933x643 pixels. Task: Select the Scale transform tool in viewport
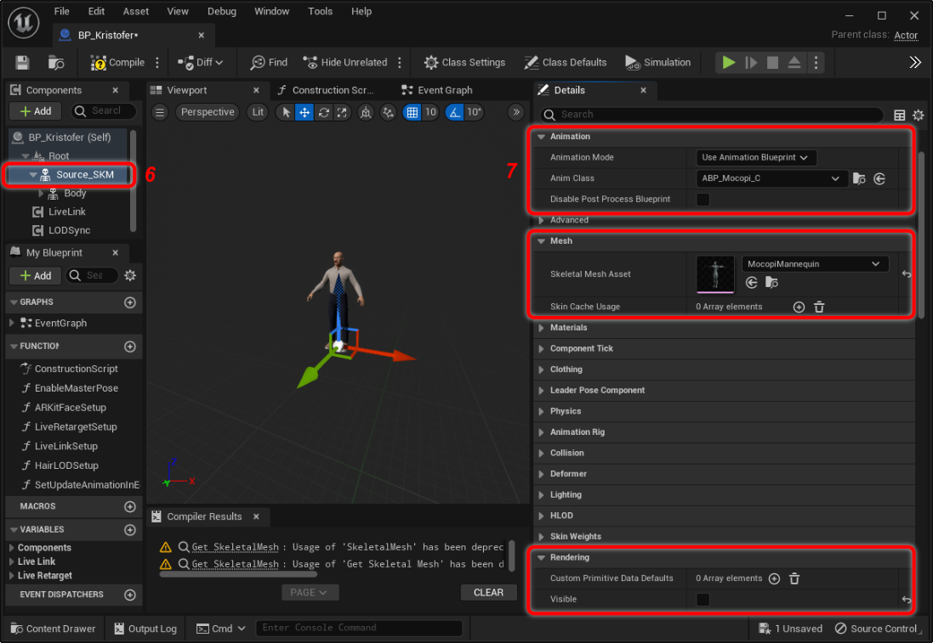[342, 112]
